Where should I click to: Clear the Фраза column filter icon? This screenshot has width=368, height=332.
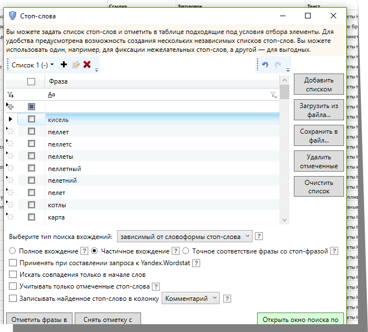coord(274,95)
